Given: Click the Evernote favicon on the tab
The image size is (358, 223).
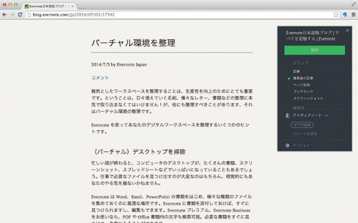Looking at the screenshot, I should coord(26,6).
